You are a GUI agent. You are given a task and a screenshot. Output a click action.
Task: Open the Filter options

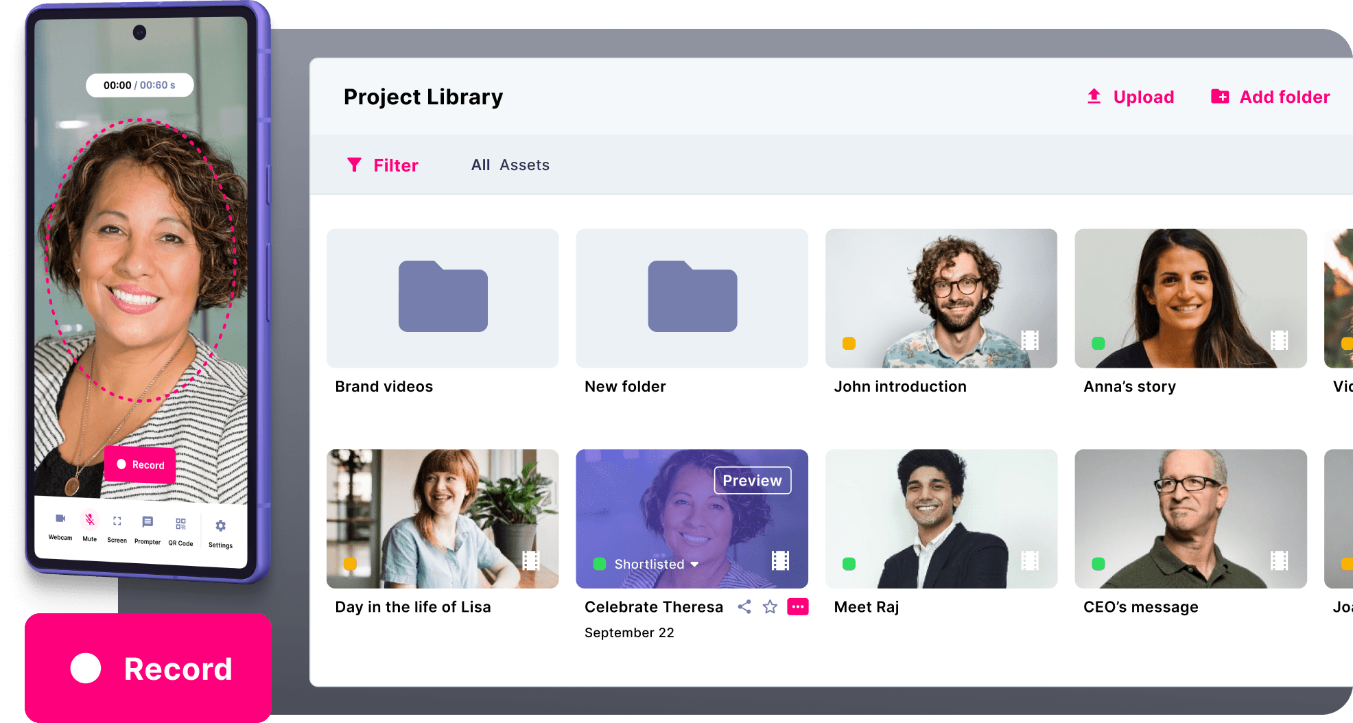383,165
